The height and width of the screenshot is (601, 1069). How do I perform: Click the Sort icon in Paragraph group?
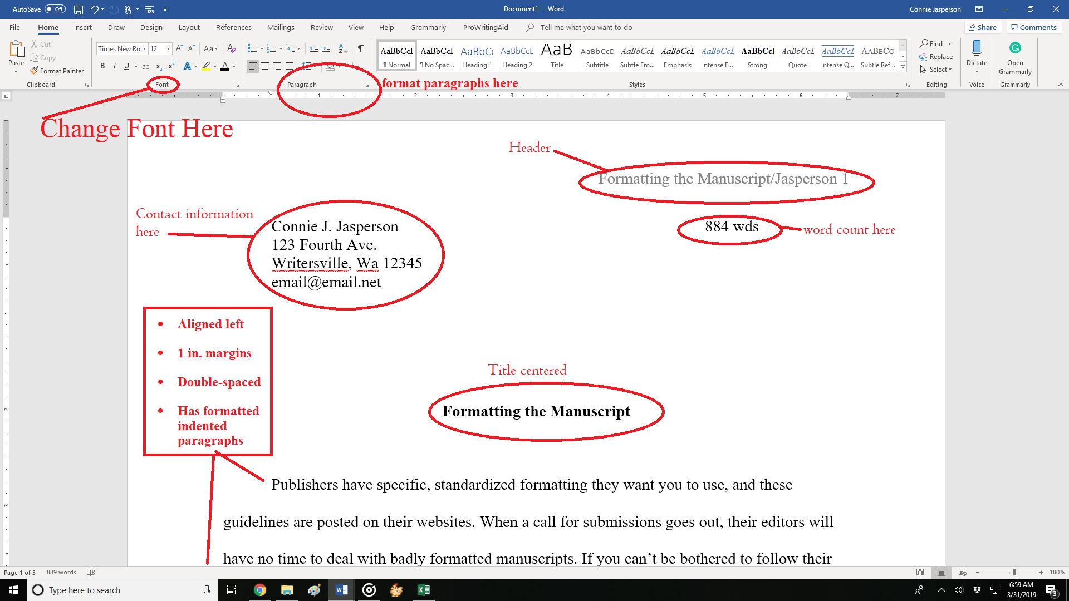click(x=343, y=48)
